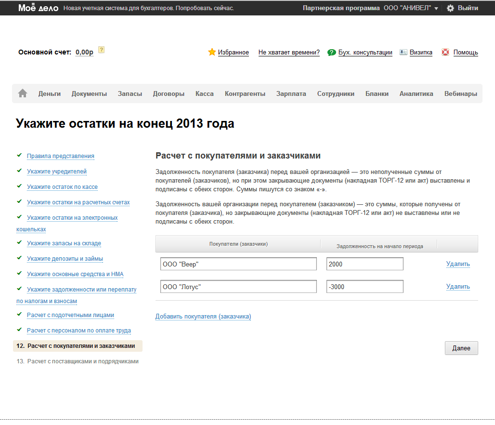Click the Избранное link
Screen dimensions: 495x425
[233, 53]
